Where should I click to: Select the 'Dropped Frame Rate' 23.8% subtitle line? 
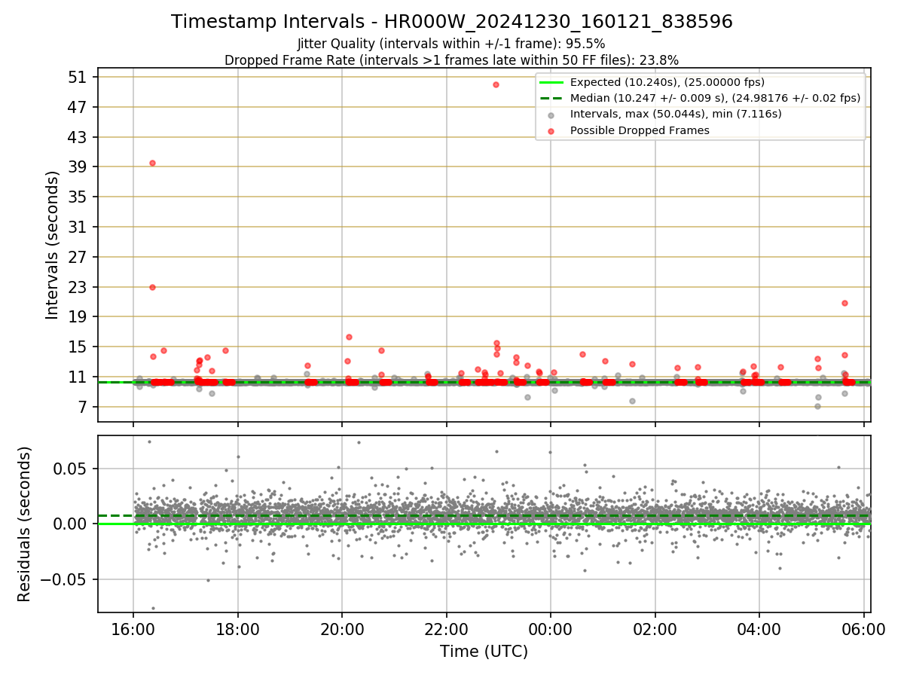pos(452,60)
